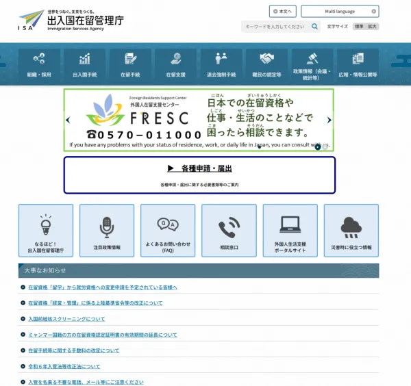This screenshot has height=386, width=411.
Task: Click the search magnifier icon
Action: [x=315, y=27]
